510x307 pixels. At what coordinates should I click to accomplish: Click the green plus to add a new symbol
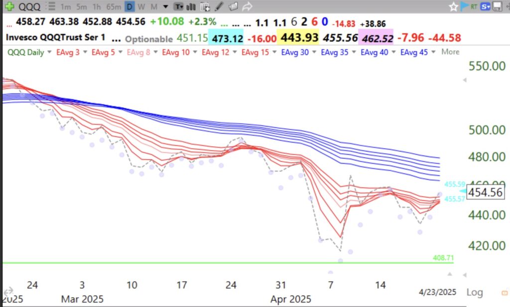(x=8, y=6)
